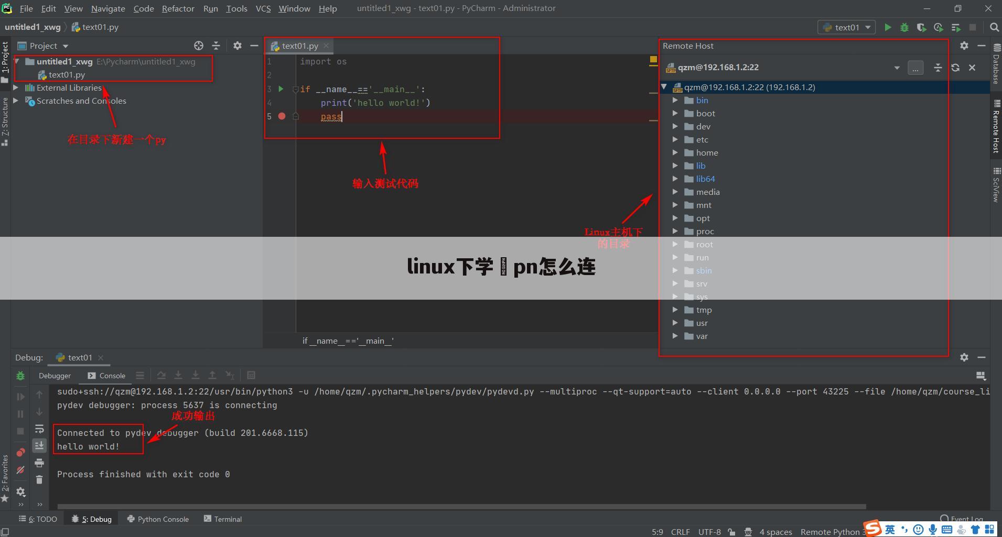Image resolution: width=1002 pixels, height=537 pixels.
Task: Click the Show Execution Point lines icon
Action: pyautogui.click(x=140, y=375)
